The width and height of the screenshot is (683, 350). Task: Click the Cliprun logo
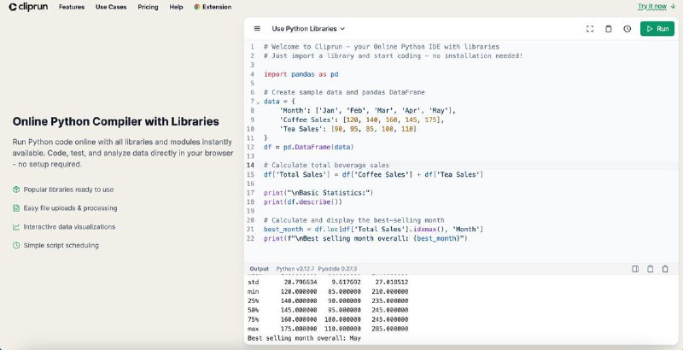[x=28, y=7]
